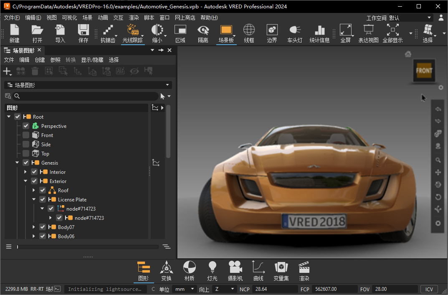Click the ICV button in status bar
This screenshot has width=448, height=295.
point(429,289)
